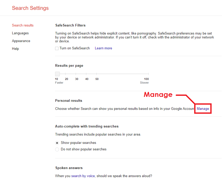Click the results per page slider handle
222x181 pixels.
tap(57, 74)
